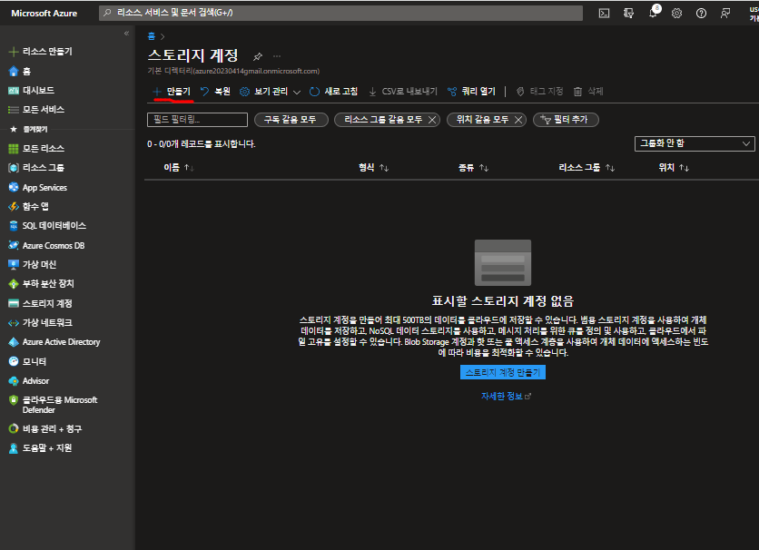This screenshot has height=550, width=759.
Task: Open Advisor in the sidebar
Action: [x=28, y=380]
